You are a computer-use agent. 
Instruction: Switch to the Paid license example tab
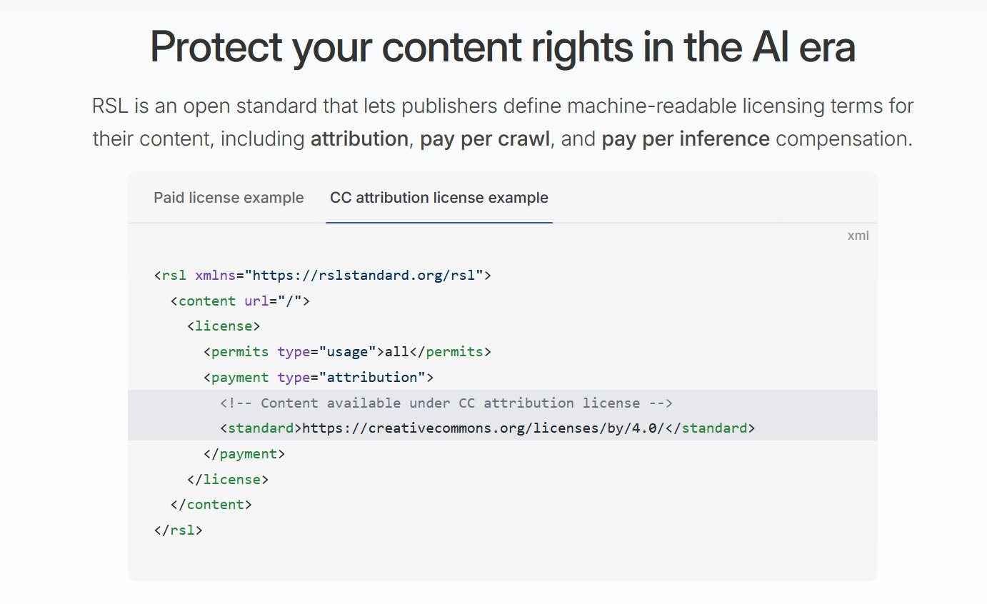pos(229,198)
